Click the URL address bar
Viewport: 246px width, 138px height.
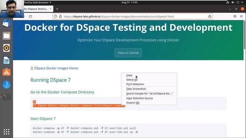point(133,16)
